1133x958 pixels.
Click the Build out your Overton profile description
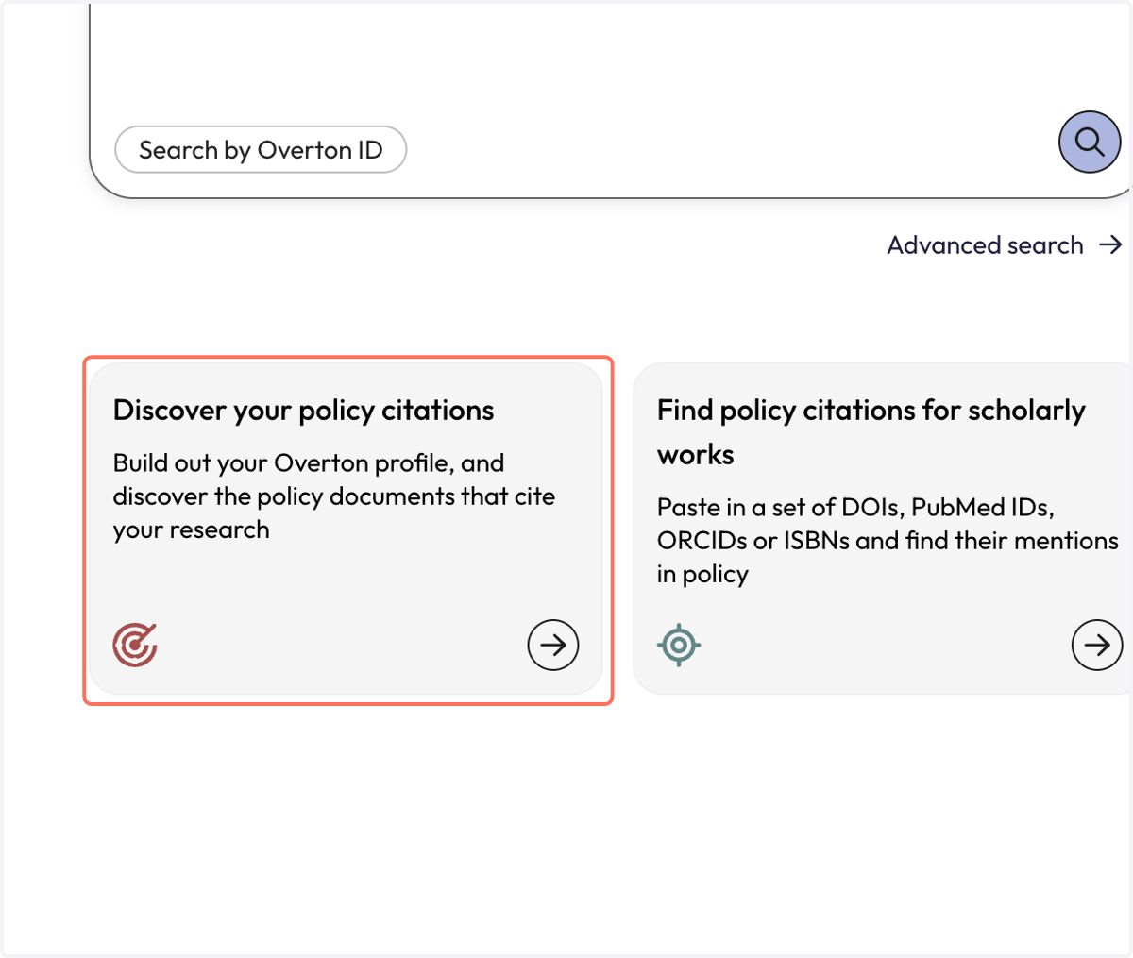(334, 496)
